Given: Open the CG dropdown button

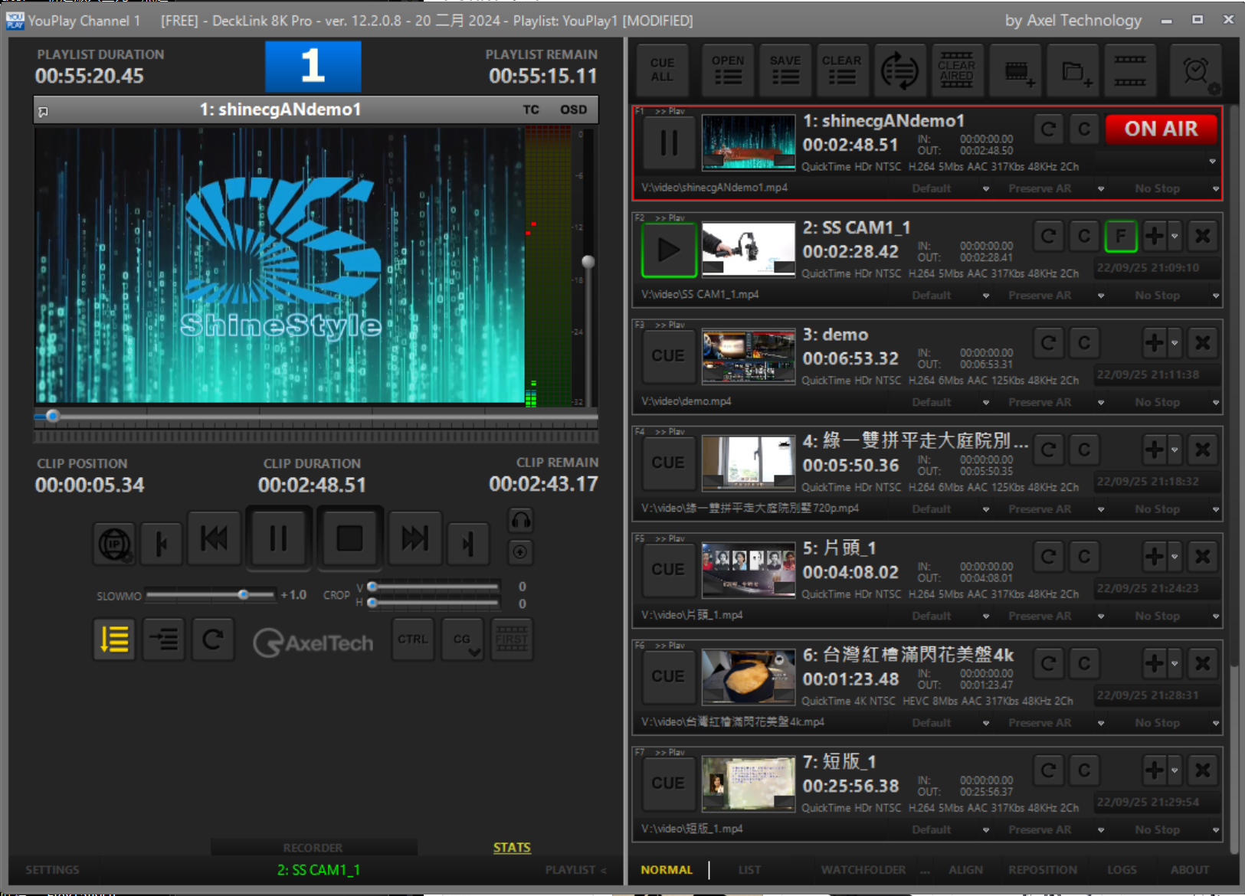Looking at the screenshot, I should point(464,639).
